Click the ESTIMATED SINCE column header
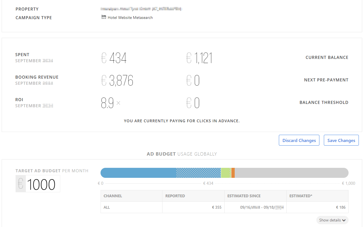 pyautogui.click(x=244, y=196)
